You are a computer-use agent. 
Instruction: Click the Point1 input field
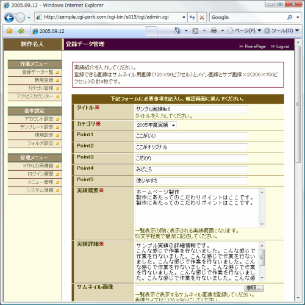point(192,136)
